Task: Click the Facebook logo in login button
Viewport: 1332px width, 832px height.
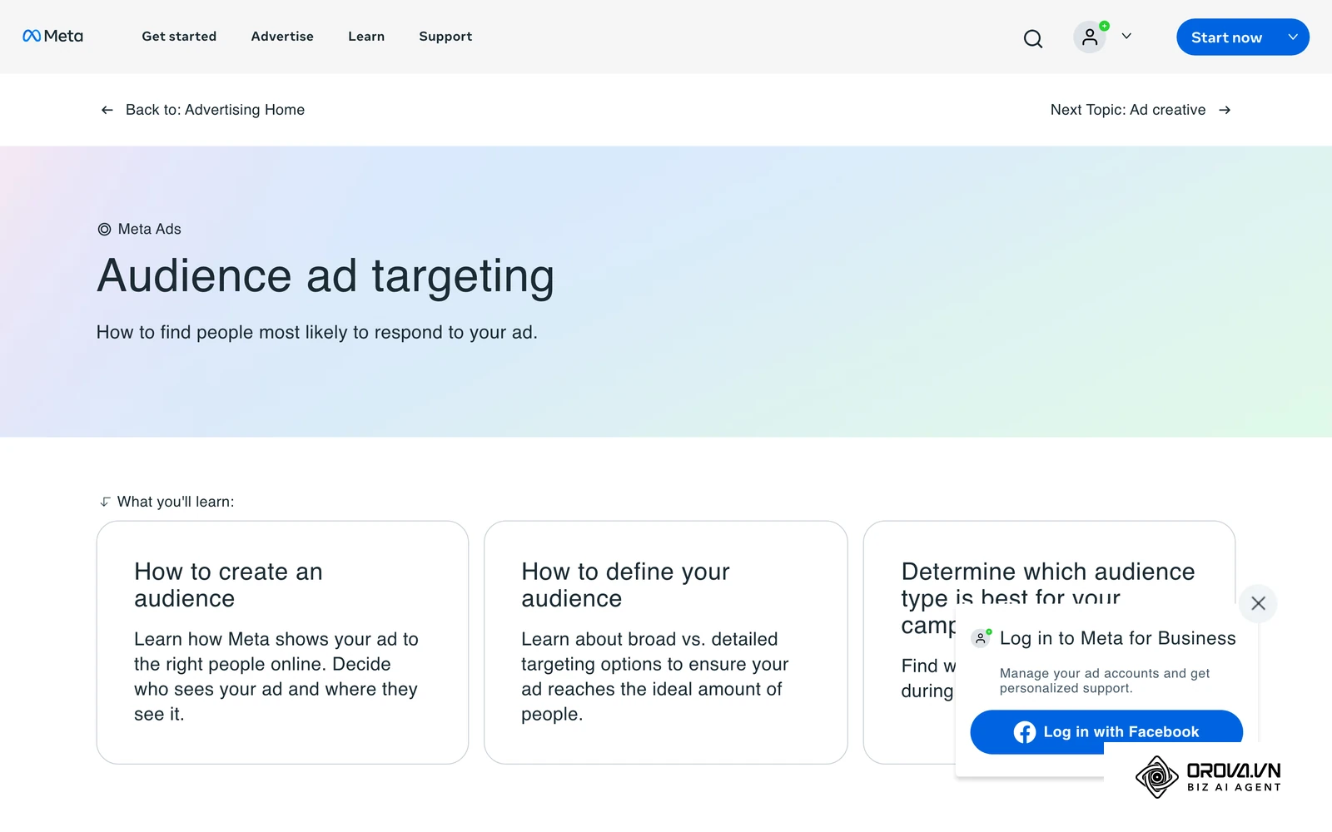Action: pos(1025,732)
